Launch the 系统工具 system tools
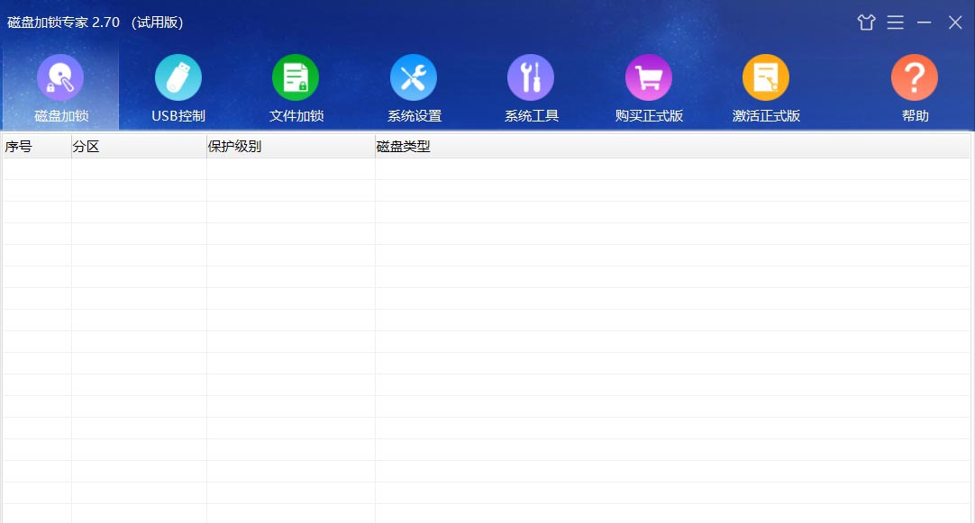The height and width of the screenshot is (523, 975). tap(530, 86)
